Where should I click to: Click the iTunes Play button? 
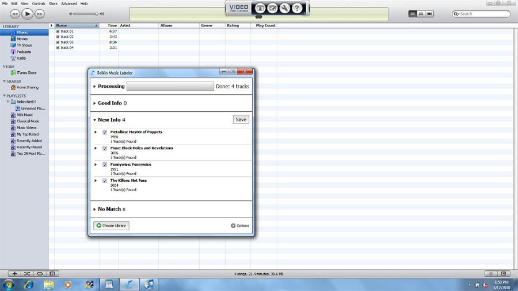click(x=28, y=14)
